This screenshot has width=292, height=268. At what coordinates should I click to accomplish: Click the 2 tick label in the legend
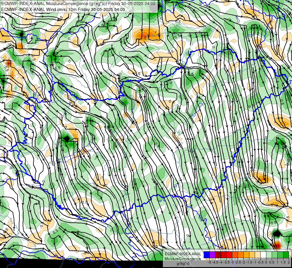(x=289, y=262)
